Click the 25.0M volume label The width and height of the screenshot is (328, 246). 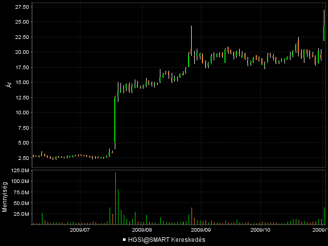pyautogui.click(x=21, y=214)
